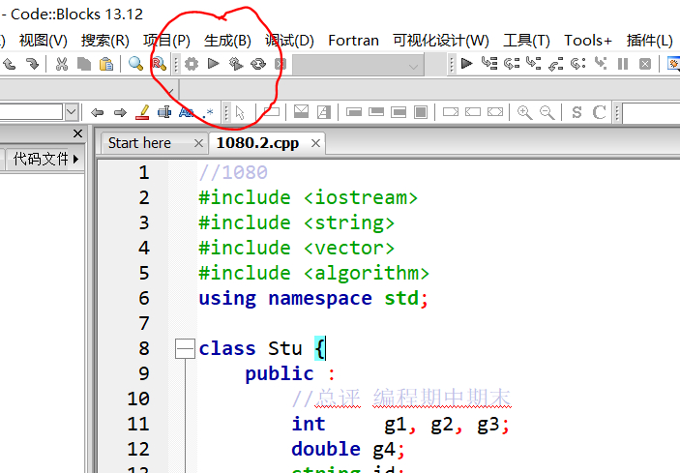The width and height of the screenshot is (680, 473).
Task: Click line number 8 in the gutter
Action: pyautogui.click(x=144, y=348)
